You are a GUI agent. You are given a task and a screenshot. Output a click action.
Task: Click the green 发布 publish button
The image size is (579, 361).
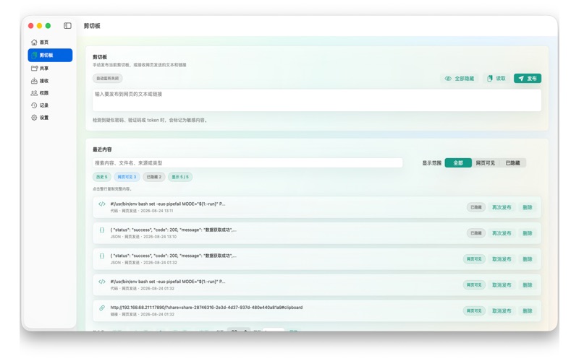(528, 79)
